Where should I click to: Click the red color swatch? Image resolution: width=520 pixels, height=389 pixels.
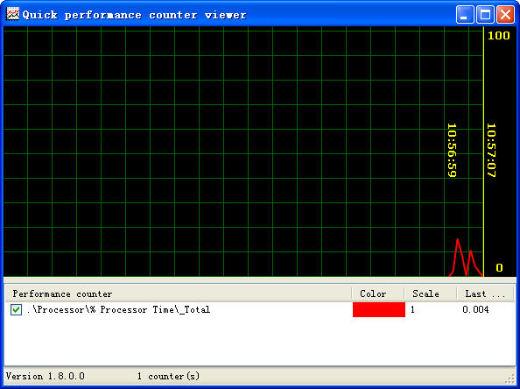click(379, 309)
